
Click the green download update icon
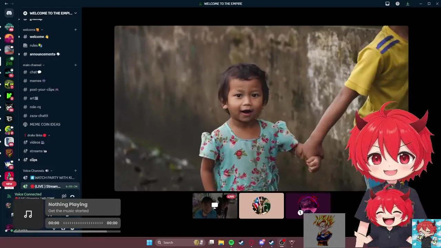coord(408,3)
